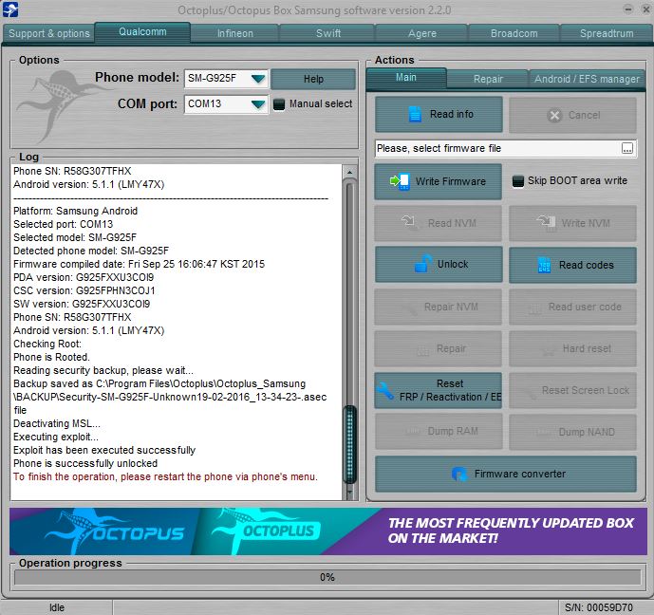Click the Help button
Screen dimensions: 654x615
click(x=313, y=79)
